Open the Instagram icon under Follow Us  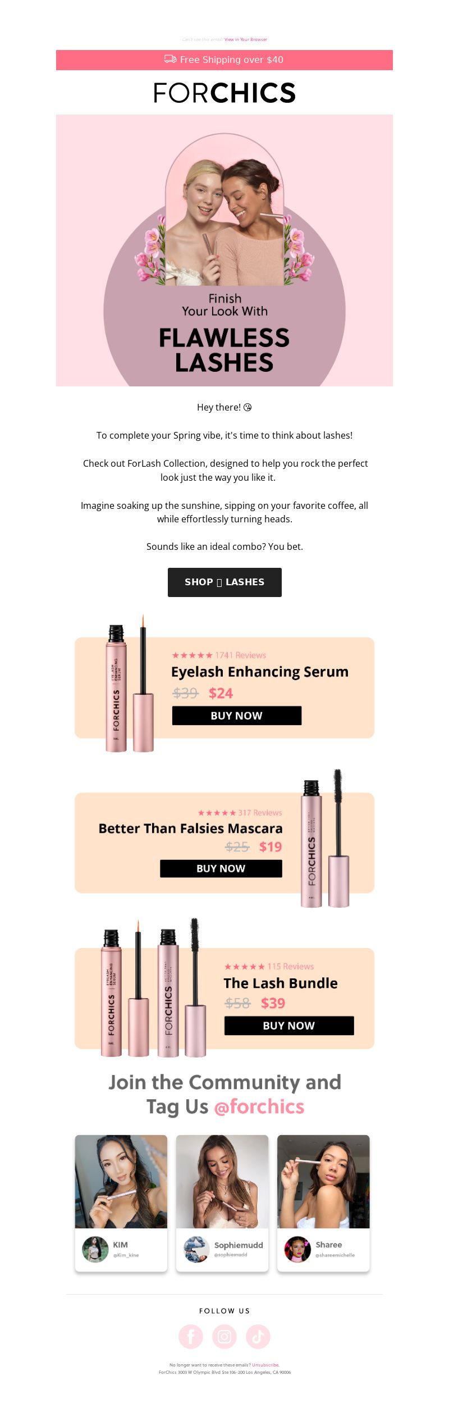pyautogui.click(x=224, y=1336)
